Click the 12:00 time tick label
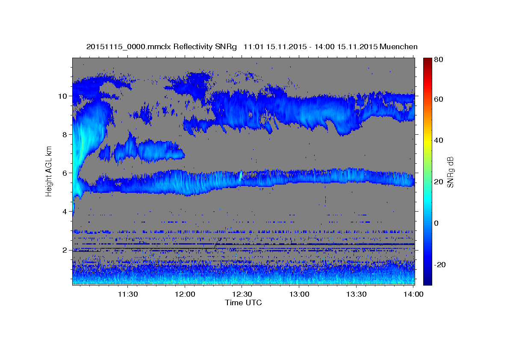 (x=185, y=294)
